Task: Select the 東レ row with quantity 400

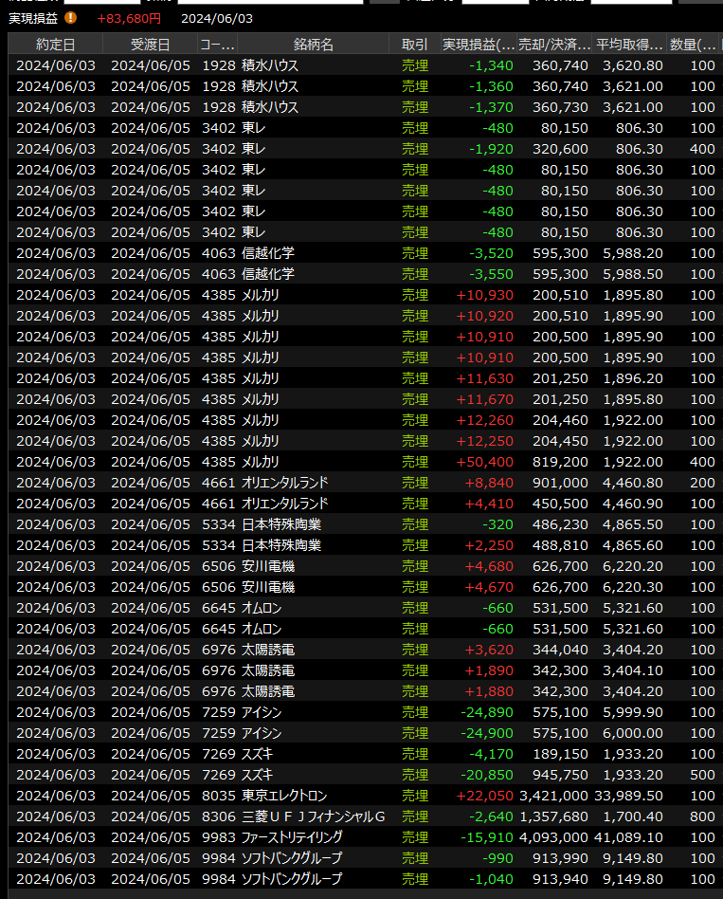Action: (313, 149)
